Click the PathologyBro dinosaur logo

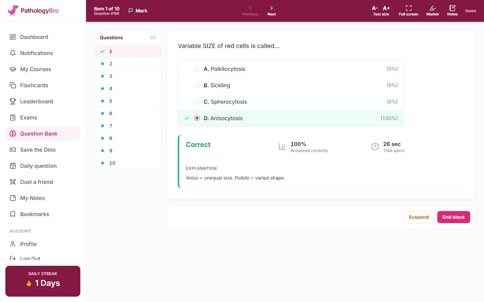click(x=13, y=11)
